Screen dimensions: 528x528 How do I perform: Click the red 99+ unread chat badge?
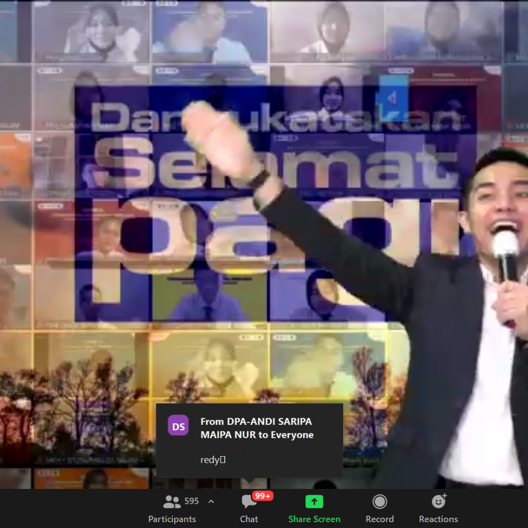[x=262, y=496]
